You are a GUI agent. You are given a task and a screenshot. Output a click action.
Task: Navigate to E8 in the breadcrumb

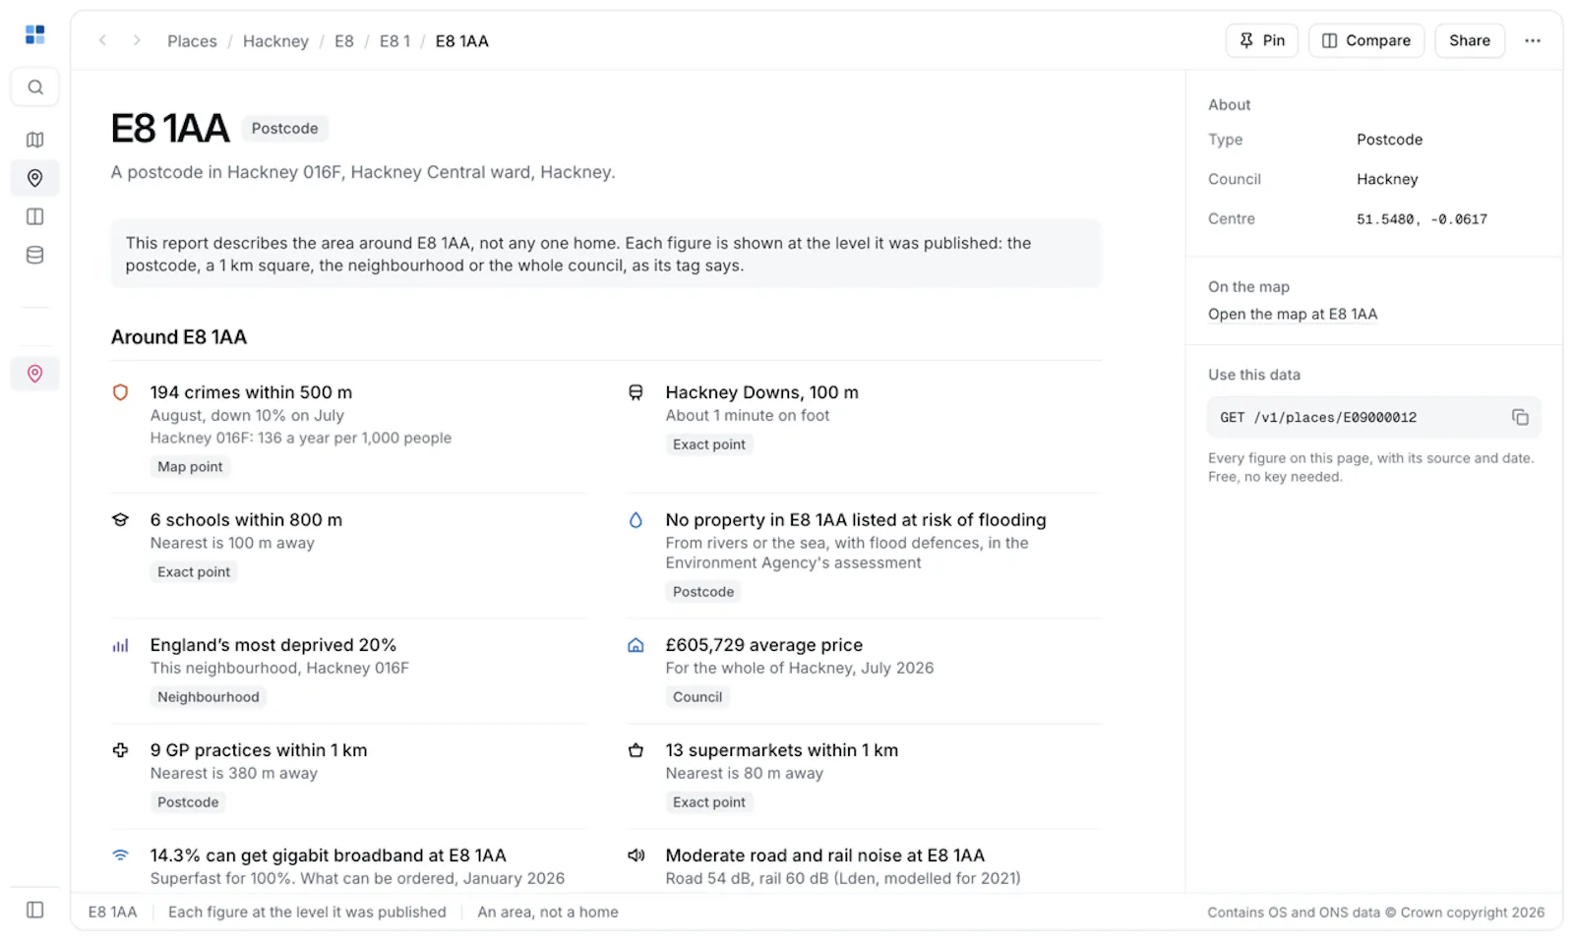[x=343, y=41]
